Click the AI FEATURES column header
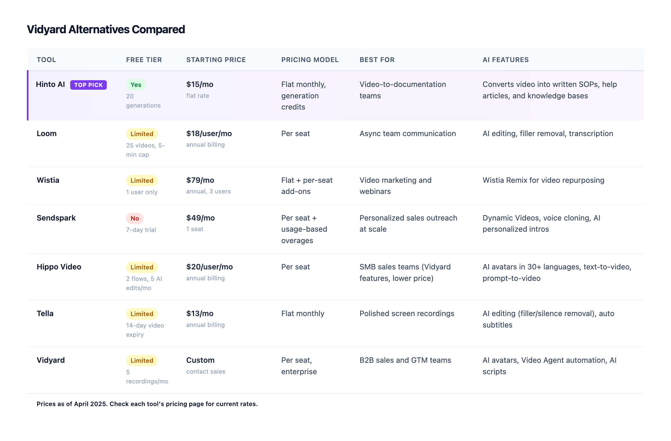The height and width of the screenshot is (441, 671). click(x=505, y=60)
